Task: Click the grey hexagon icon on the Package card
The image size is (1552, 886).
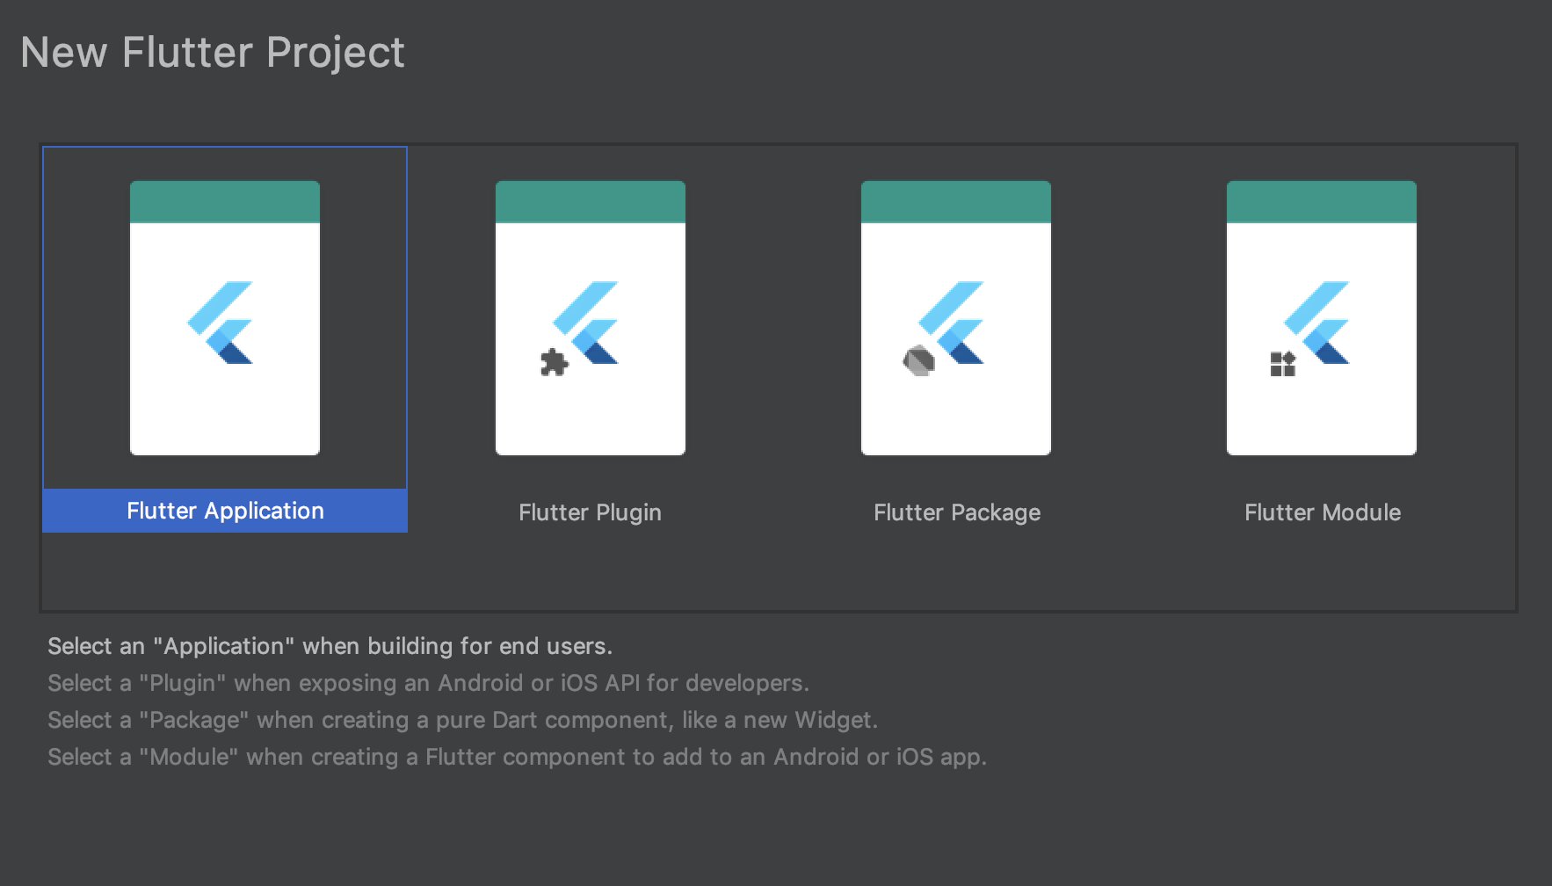Action: 918,360
